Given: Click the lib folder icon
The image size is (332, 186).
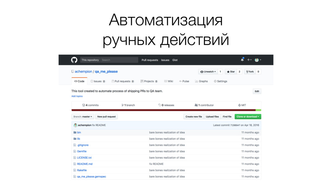Looking at the screenshot, I should point(75,139).
